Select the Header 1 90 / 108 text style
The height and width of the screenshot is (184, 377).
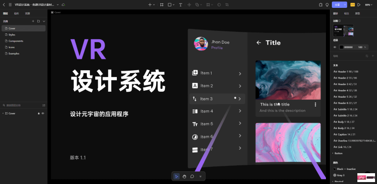346,72
